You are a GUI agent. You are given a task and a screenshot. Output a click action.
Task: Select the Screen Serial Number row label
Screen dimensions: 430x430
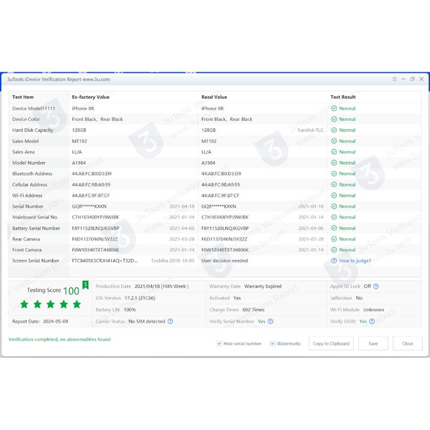(36, 261)
